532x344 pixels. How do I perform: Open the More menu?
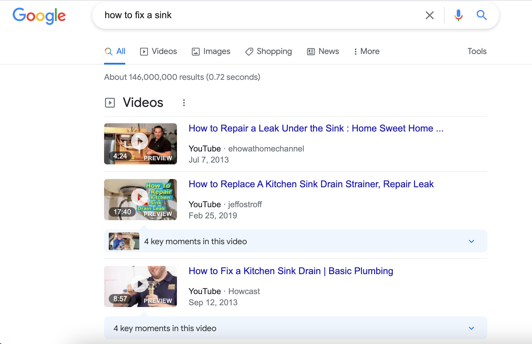tap(367, 51)
